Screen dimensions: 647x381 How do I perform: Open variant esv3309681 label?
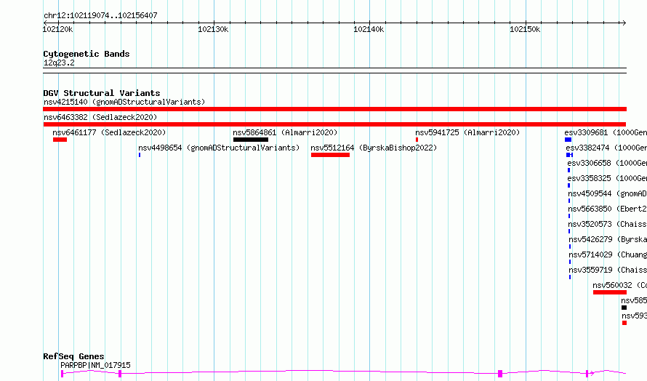tap(606, 132)
